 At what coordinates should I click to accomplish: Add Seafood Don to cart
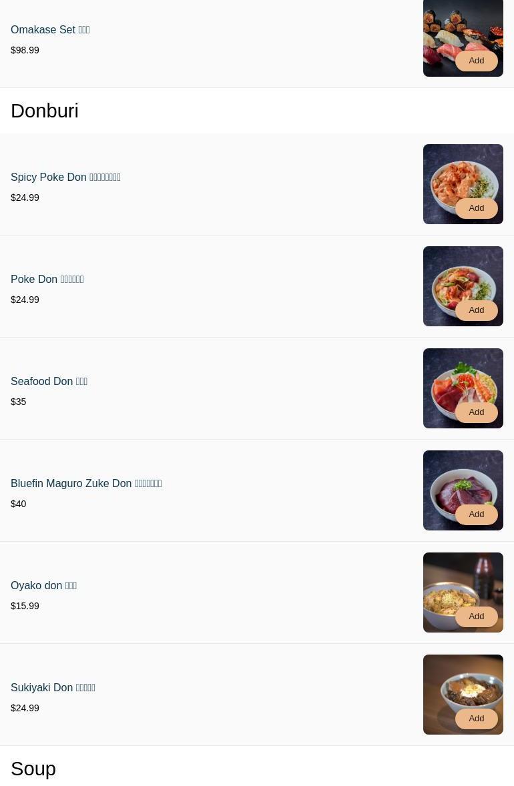(476, 412)
